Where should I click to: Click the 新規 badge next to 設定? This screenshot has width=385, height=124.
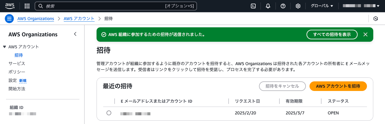[x=23, y=81]
